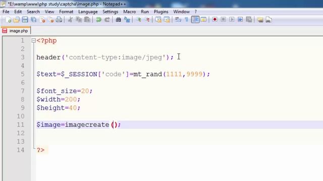Click the Synchronize vertical scrolling icon
Image resolution: width=323 pixels, height=181 pixels.
pyautogui.click(x=158, y=20)
